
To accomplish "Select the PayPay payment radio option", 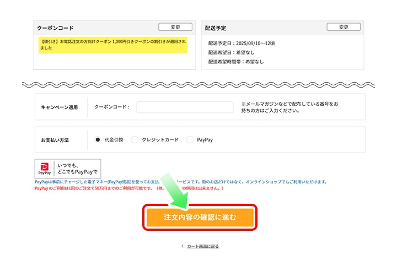I will tap(190, 140).
